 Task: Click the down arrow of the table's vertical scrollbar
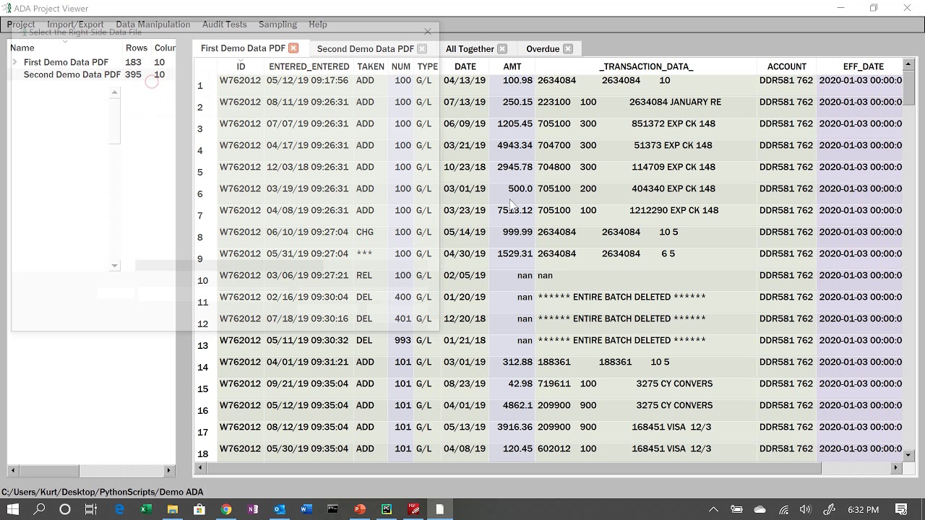coord(909,455)
